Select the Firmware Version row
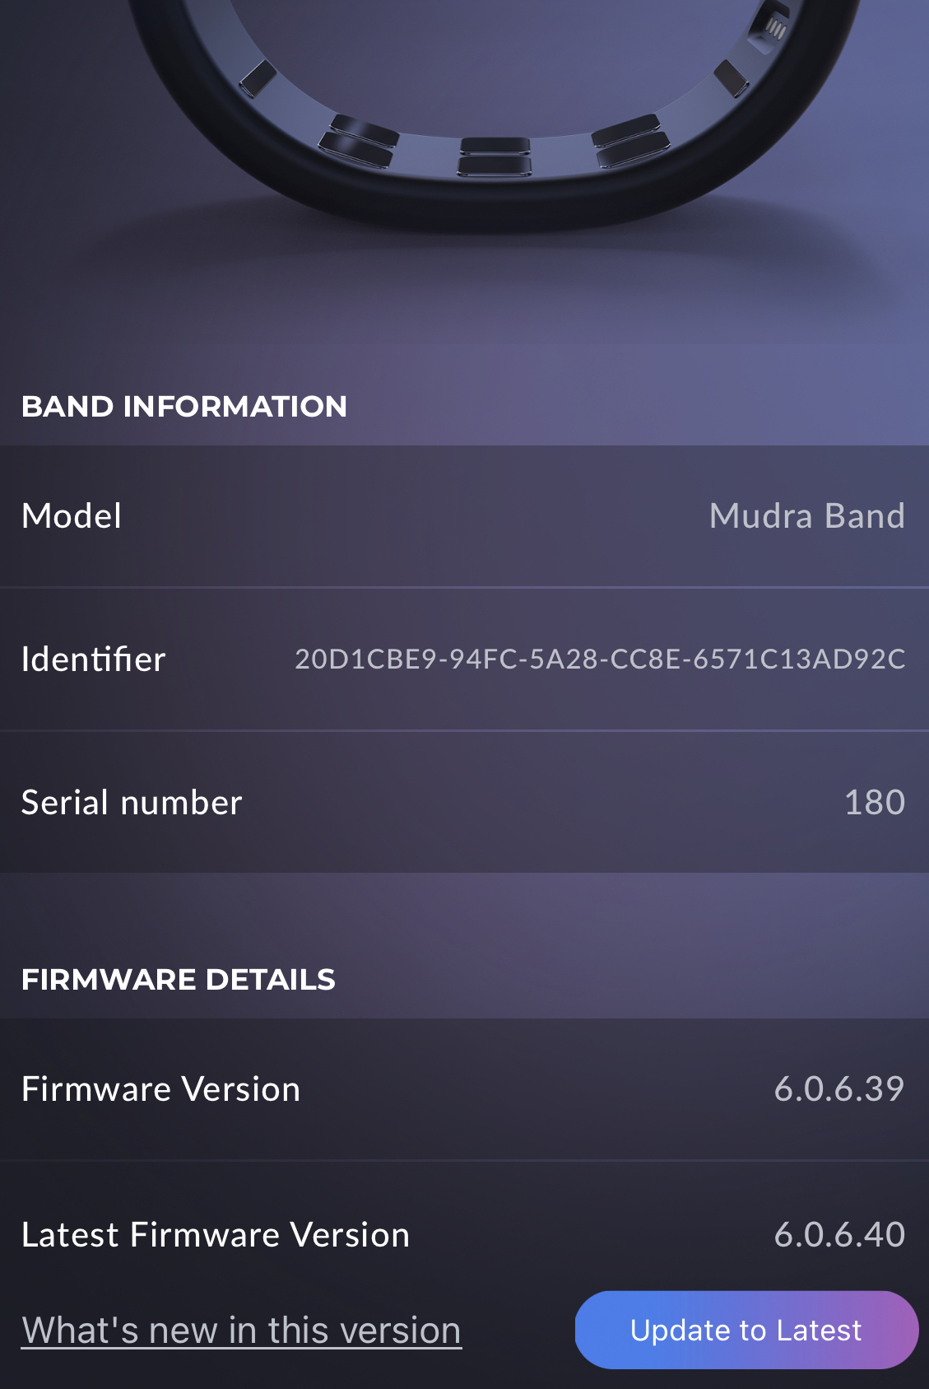 464,1089
